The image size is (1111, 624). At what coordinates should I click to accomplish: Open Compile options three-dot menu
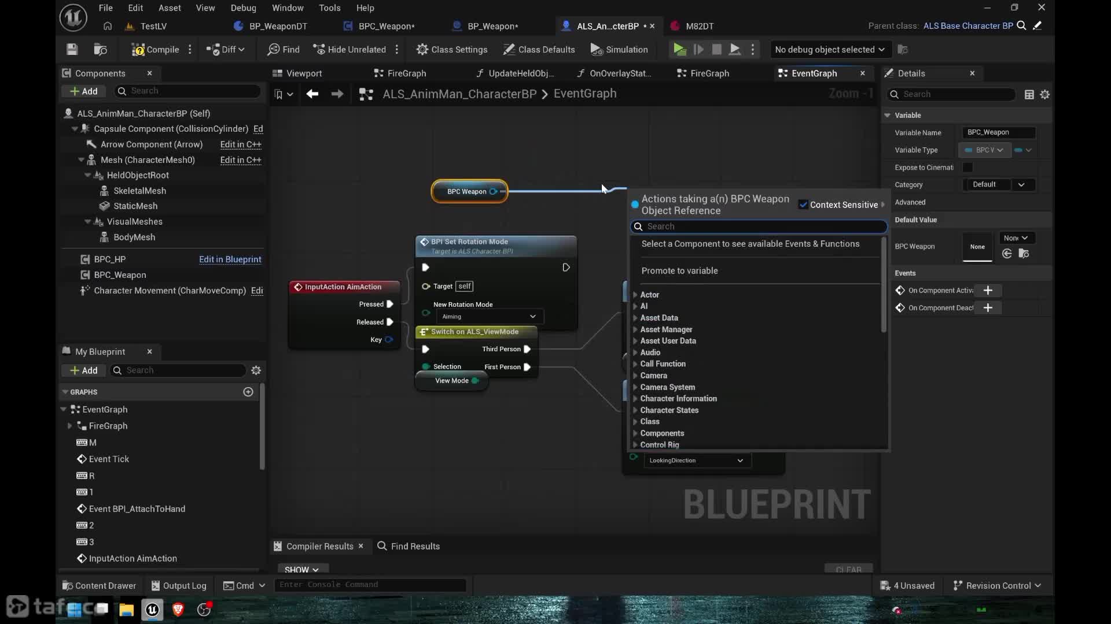tap(190, 50)
